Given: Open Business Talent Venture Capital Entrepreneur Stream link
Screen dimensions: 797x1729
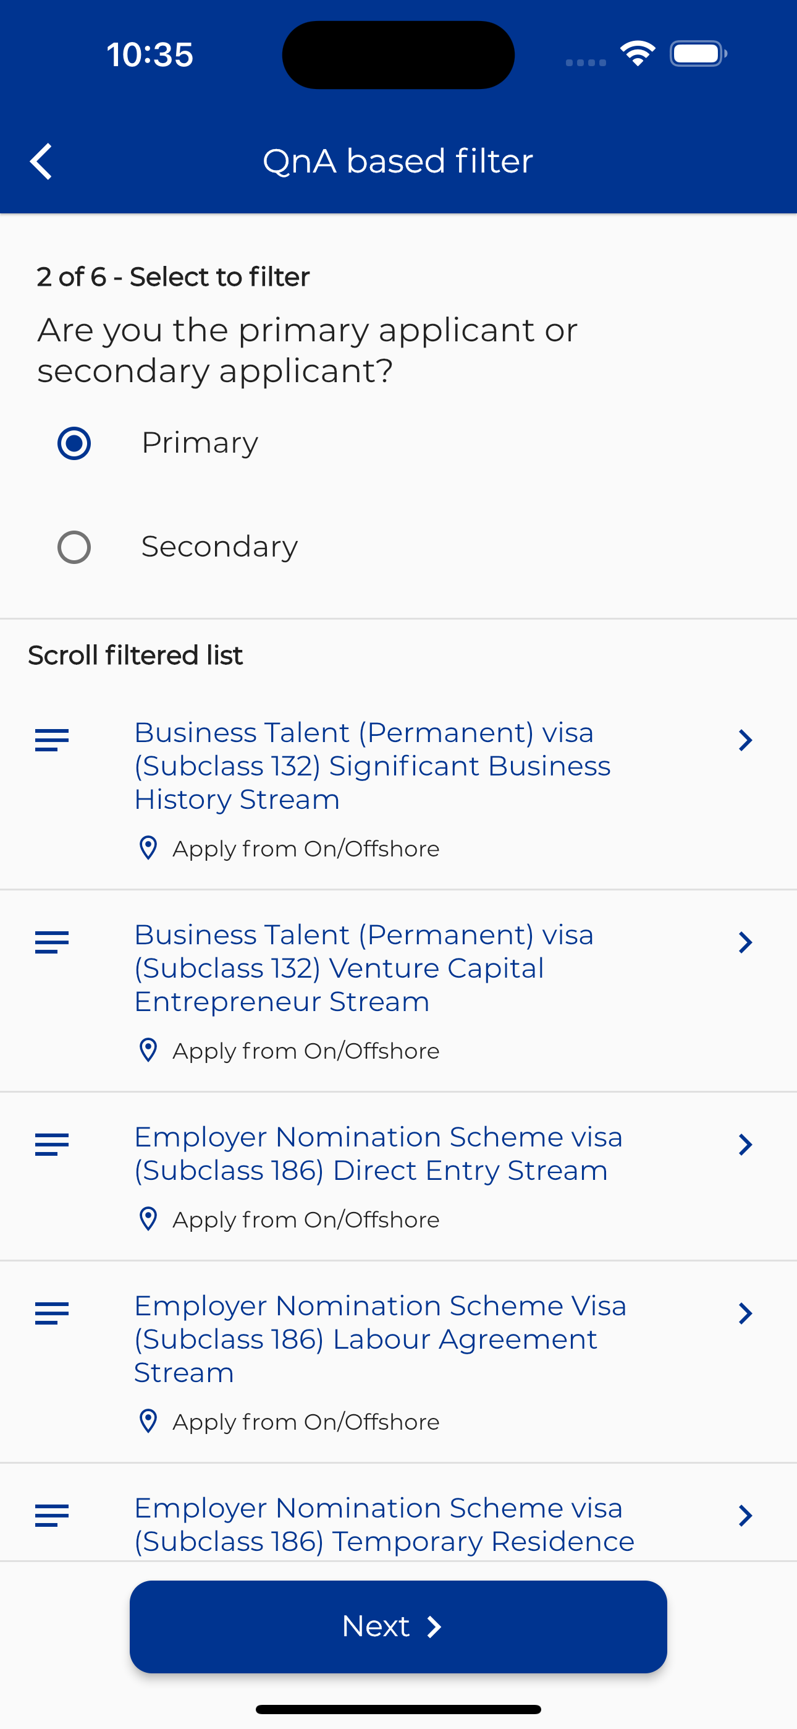Looking at the screenshot, I should pos(364,967).
